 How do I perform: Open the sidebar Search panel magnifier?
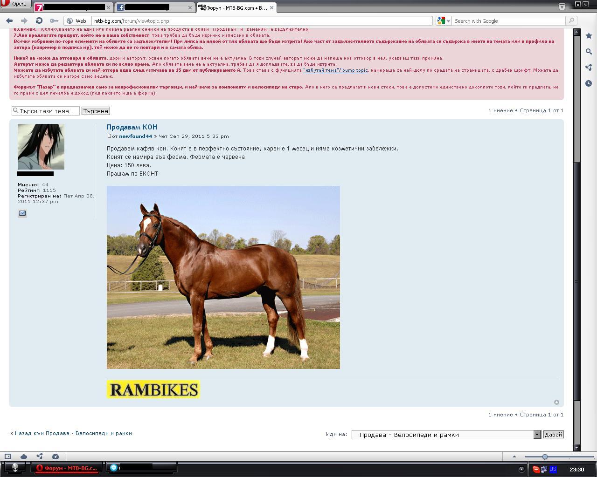(x=589, y=52)
